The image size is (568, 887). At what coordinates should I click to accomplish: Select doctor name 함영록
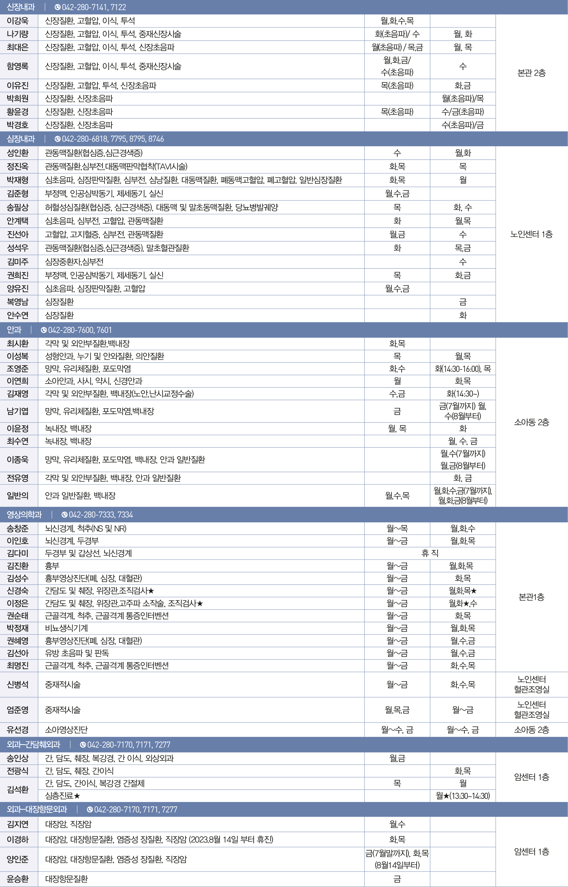tap(17, 66)
